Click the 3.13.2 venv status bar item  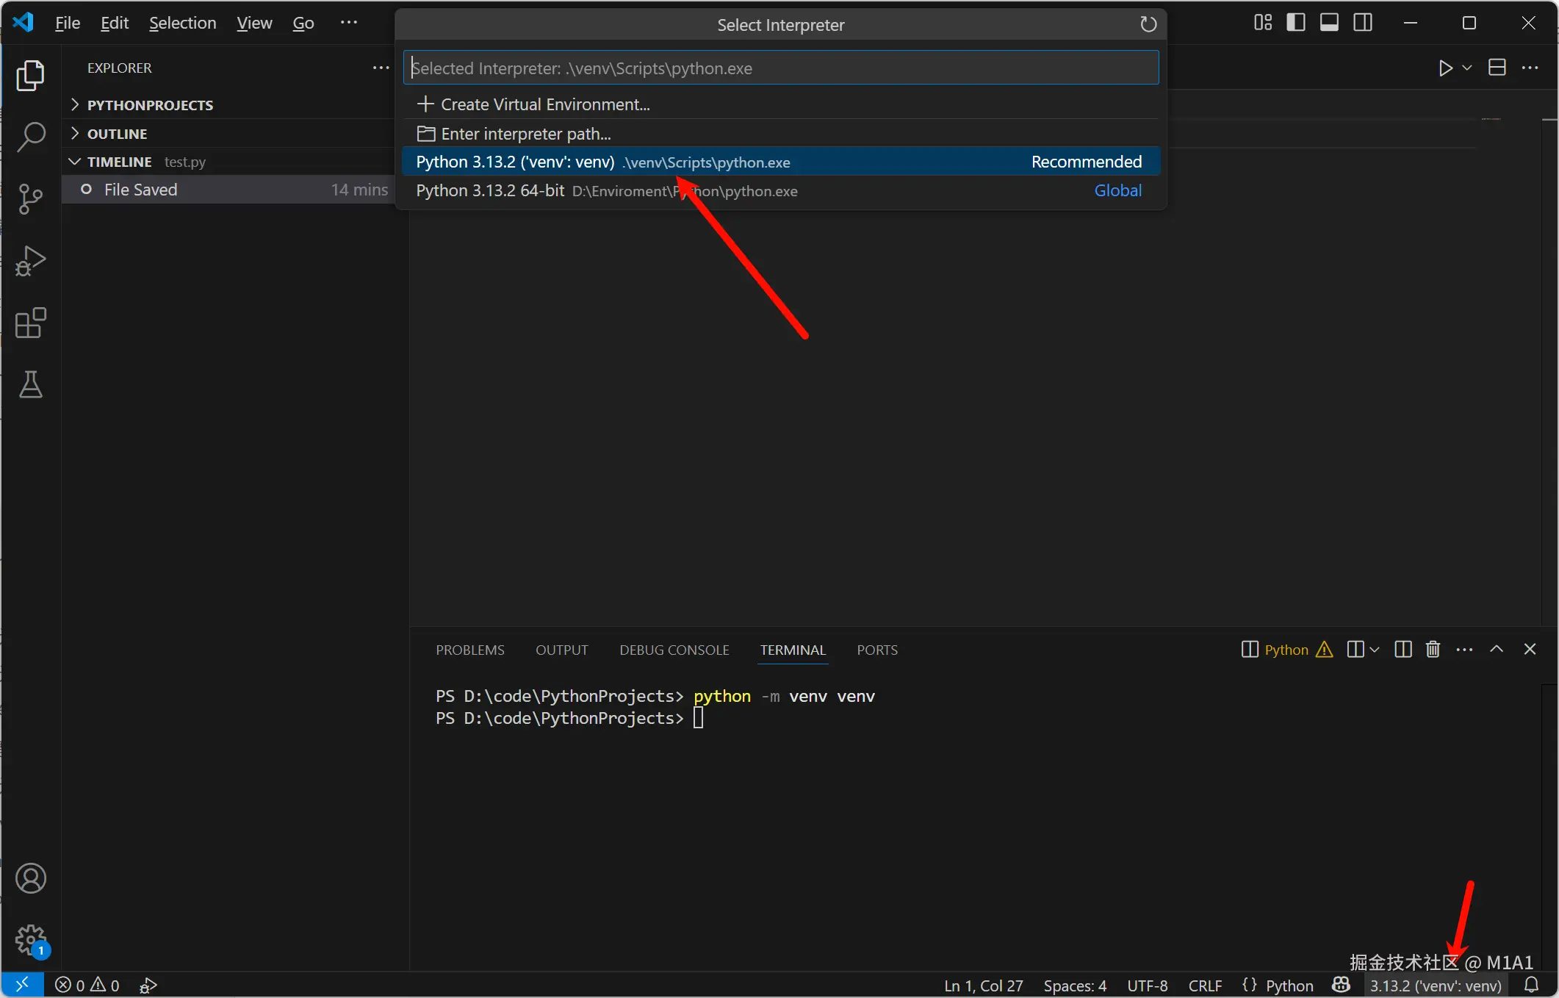point(1435,986)
